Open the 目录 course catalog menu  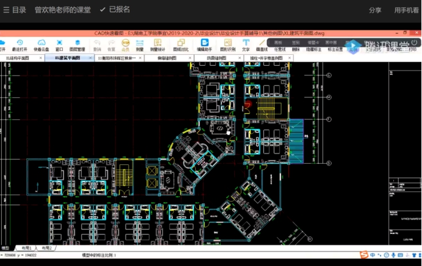coord(15,10)
